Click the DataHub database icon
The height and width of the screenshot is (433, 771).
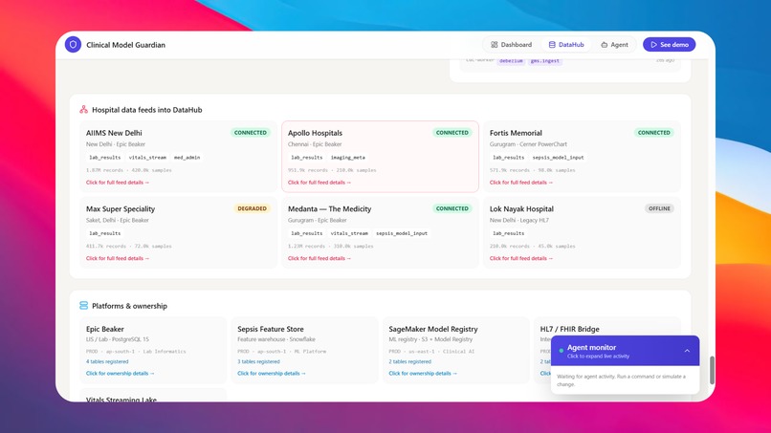point(552,45)
